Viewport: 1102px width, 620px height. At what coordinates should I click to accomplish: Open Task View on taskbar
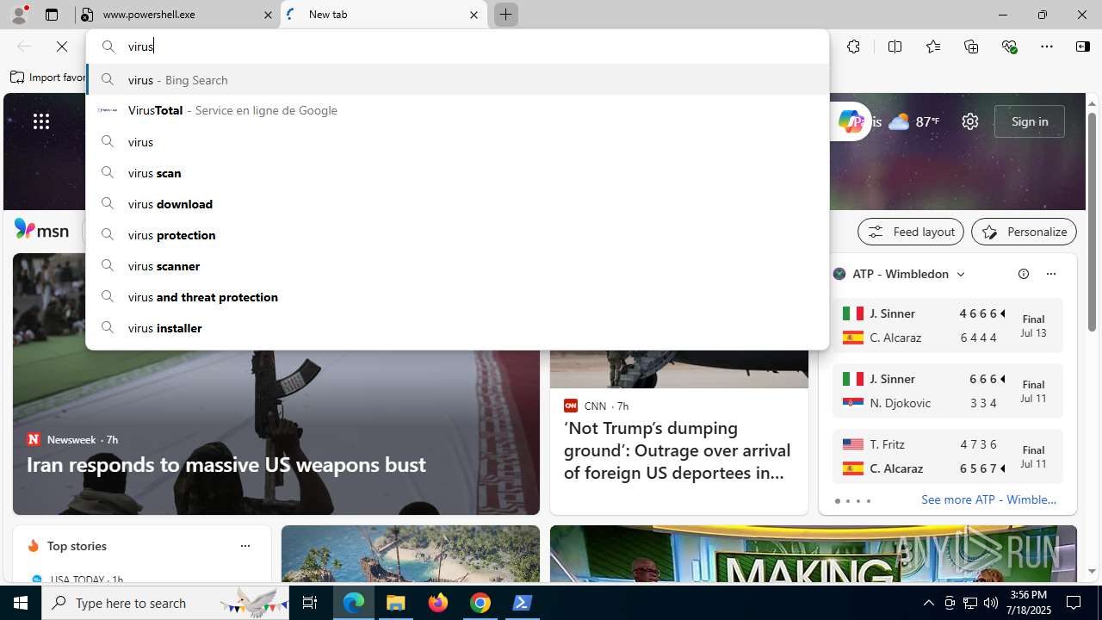(x=310, y=603)
